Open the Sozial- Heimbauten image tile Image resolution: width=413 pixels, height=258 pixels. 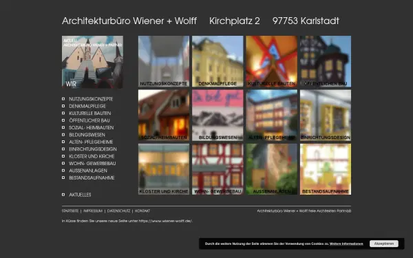164,116
